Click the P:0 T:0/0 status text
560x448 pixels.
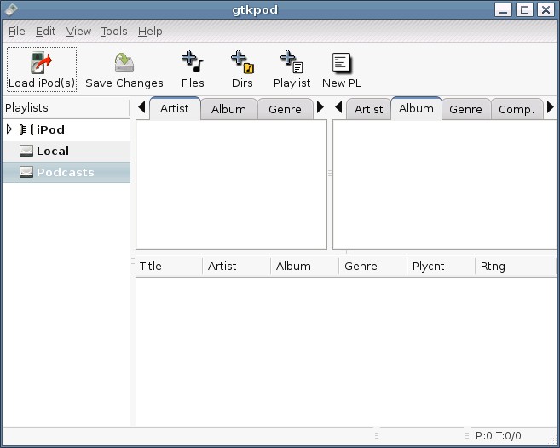tap(499, 435)
